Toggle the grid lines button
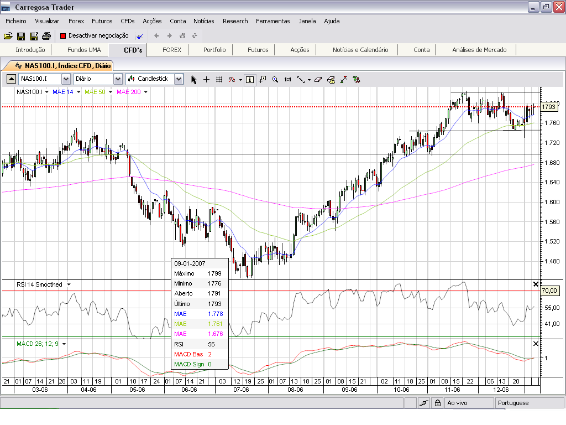Viewport: 566px width, 425px height. point(219,79)
